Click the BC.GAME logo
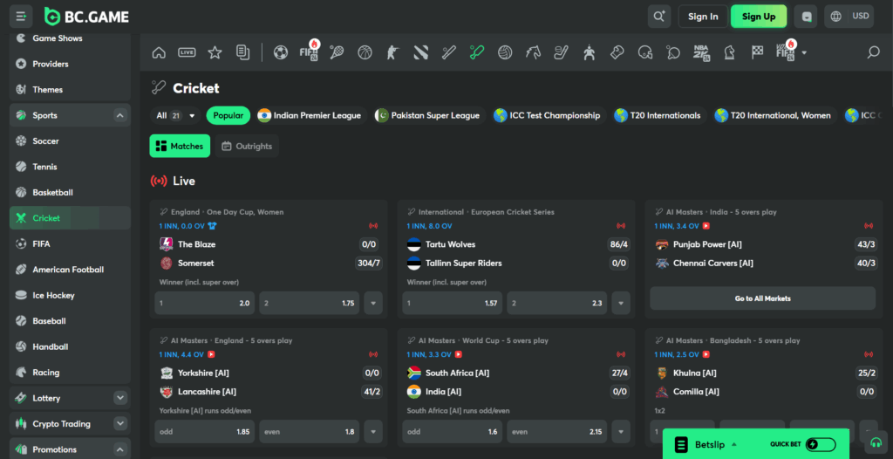Image resolution: width=893 pixels, height=459 pixels. 86,17
